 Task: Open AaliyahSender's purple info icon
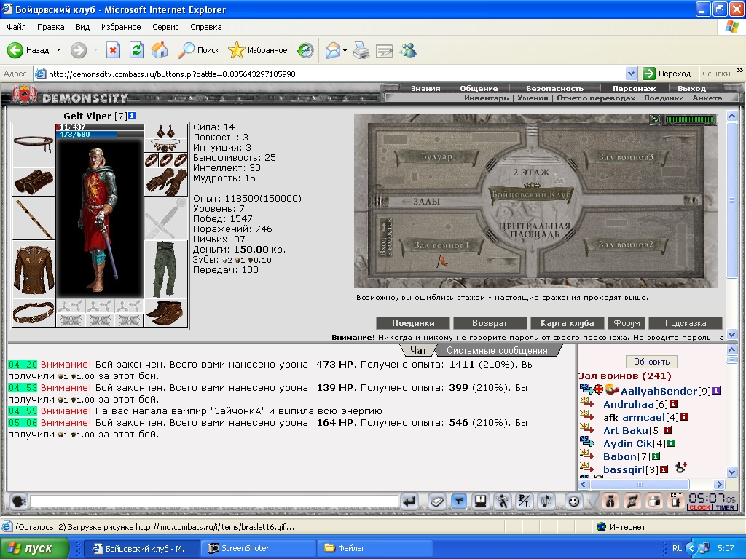coord(717,391)
